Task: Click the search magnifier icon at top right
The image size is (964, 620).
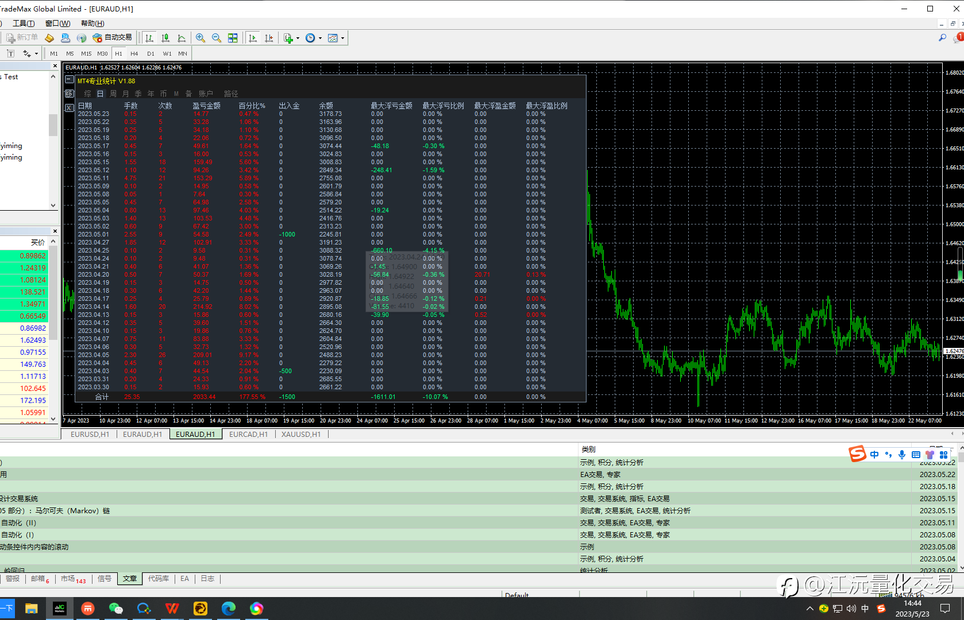Action: click(x=942, y=38)
